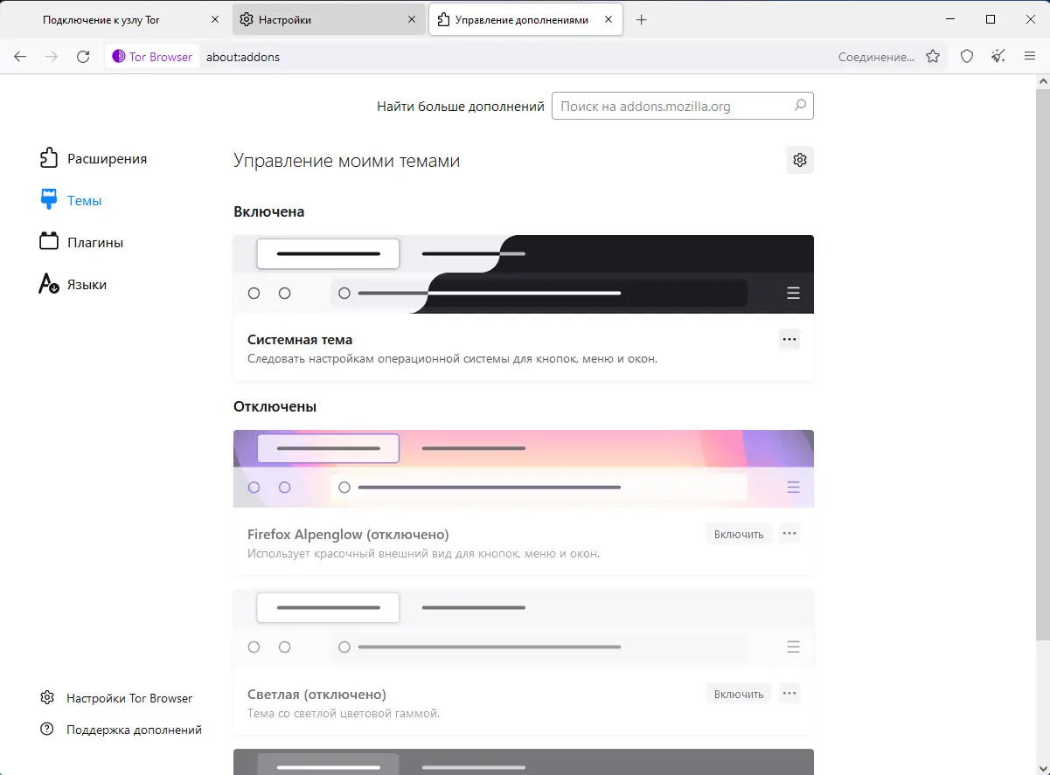Viewport: 1050px width, 775px height.
Task: Click the Tor Browser identity icon
Action: (119, 57)
